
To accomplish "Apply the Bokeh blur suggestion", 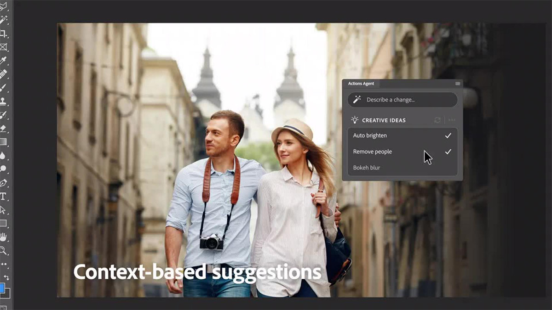I will 367,168.
